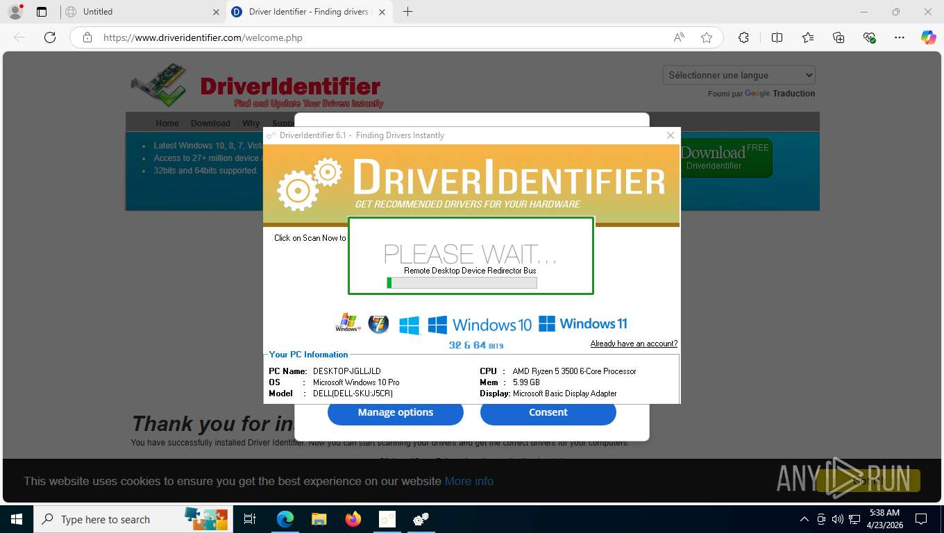Open DriverIdentifier gears taskbar icon
Screen dimensions: 944x533
tap(421, 519)
